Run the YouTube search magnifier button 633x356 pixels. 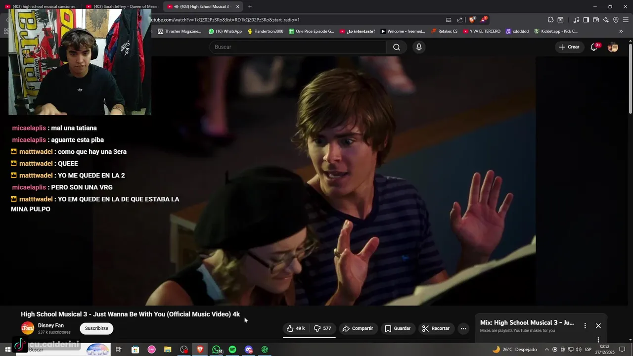click(397, 47)
